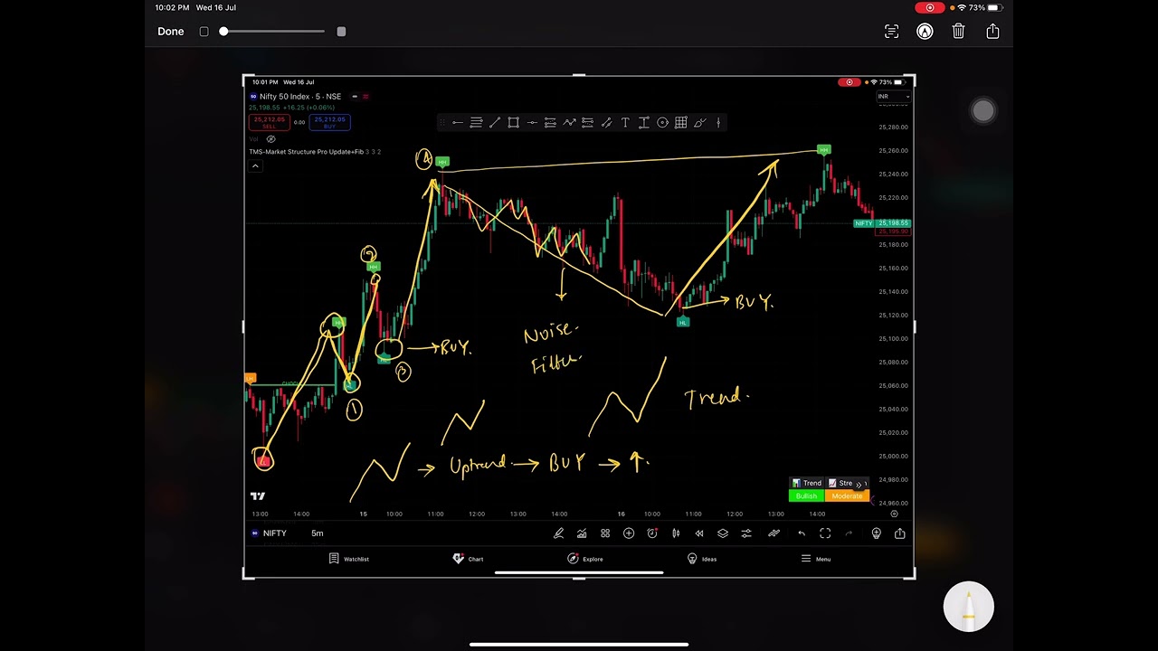Click the opacity slider track in the top bar
This screenshot has height=651, width=1158.
[272, 32]
